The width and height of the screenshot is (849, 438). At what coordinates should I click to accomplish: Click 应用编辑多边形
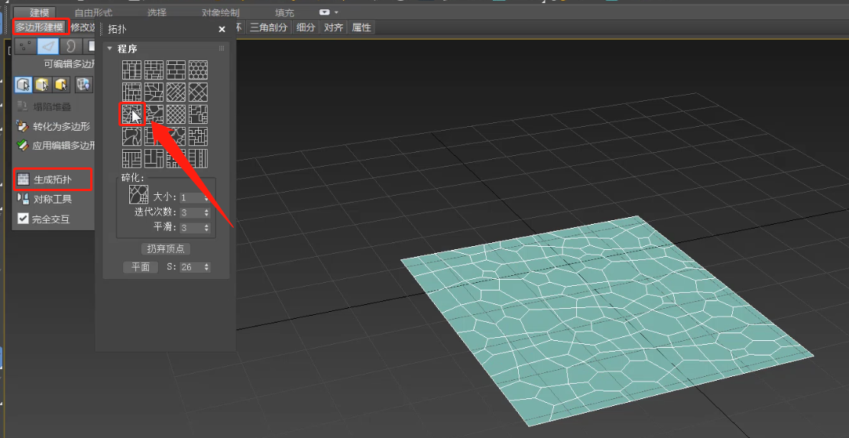56,146
